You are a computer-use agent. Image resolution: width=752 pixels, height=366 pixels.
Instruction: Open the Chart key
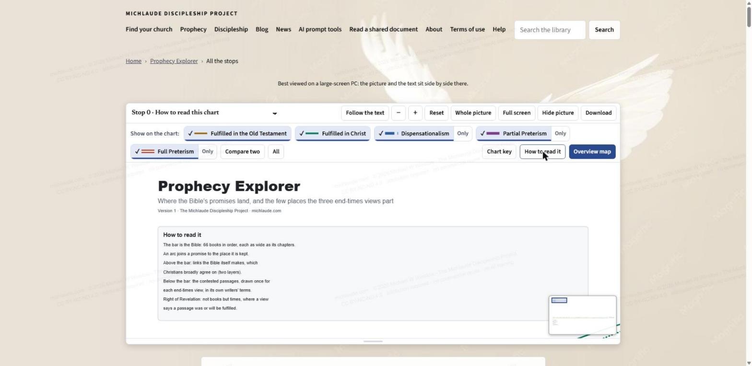[x=499, y=151]
